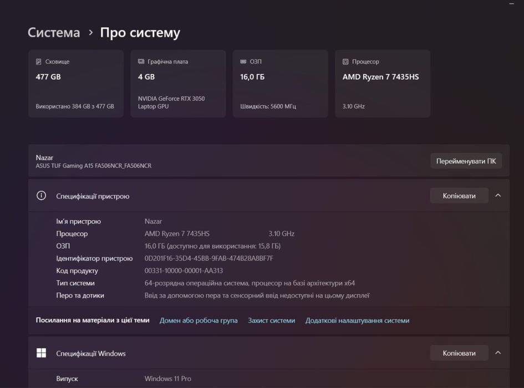Viewport: 524px width, 388px height.
Task: Click the ASUS TUF Gaming A15 FA506NCR model text
Action: coord(94,166)
